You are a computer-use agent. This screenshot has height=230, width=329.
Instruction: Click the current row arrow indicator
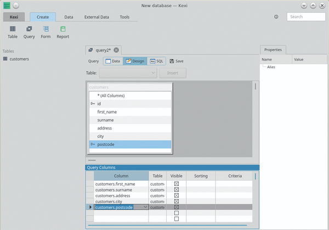coord(90,207)
